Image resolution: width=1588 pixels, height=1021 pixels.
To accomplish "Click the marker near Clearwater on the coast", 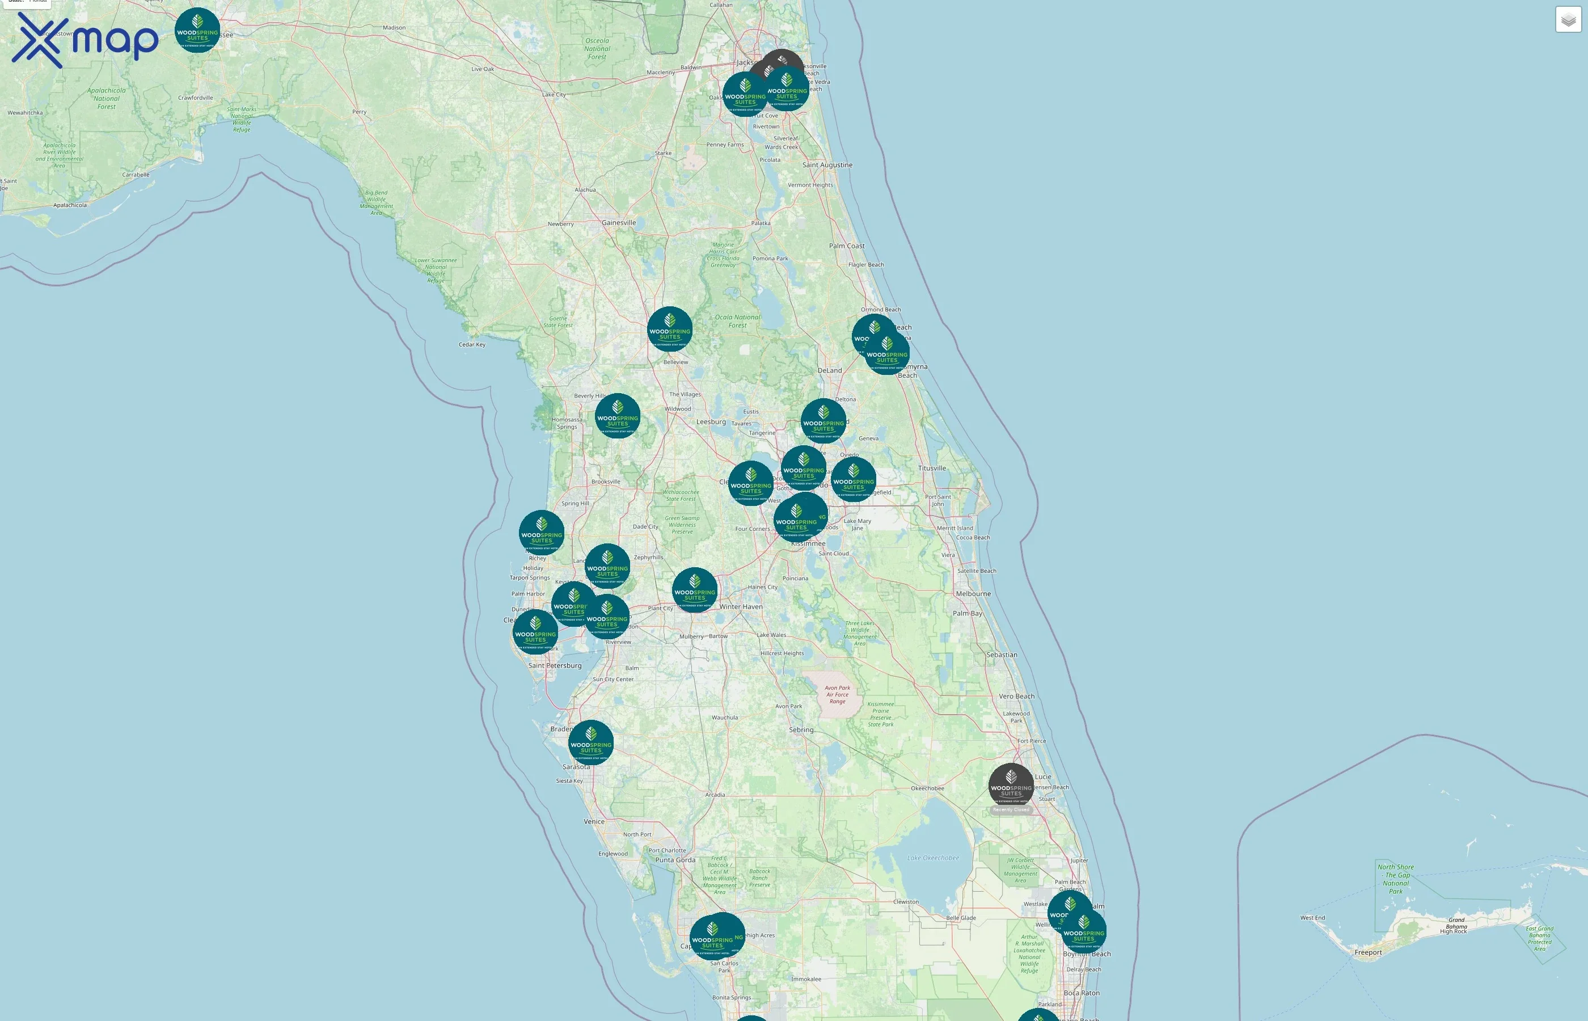I will pos(534,632).
